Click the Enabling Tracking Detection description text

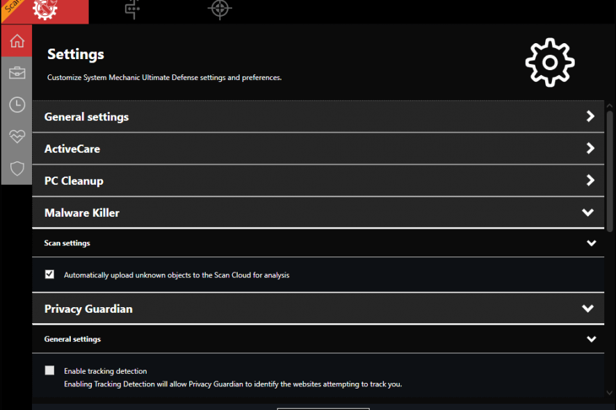[x=233, y=384]
